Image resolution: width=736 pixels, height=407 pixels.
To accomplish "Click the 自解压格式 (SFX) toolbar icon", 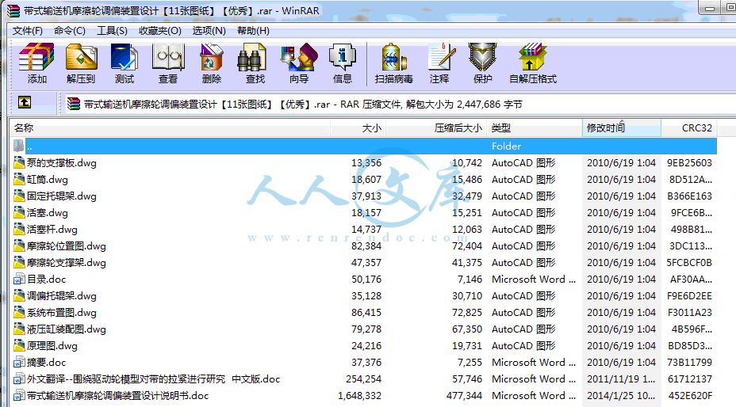I will pos(533,63).
